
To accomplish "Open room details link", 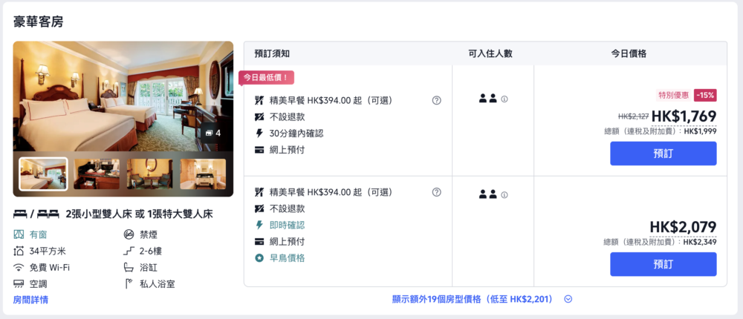I will pos(30,300).
